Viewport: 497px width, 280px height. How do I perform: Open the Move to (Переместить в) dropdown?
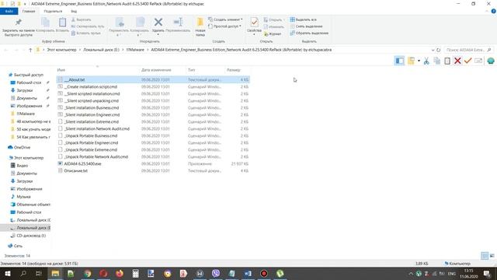pyautogui.click(x=119, y=26)
